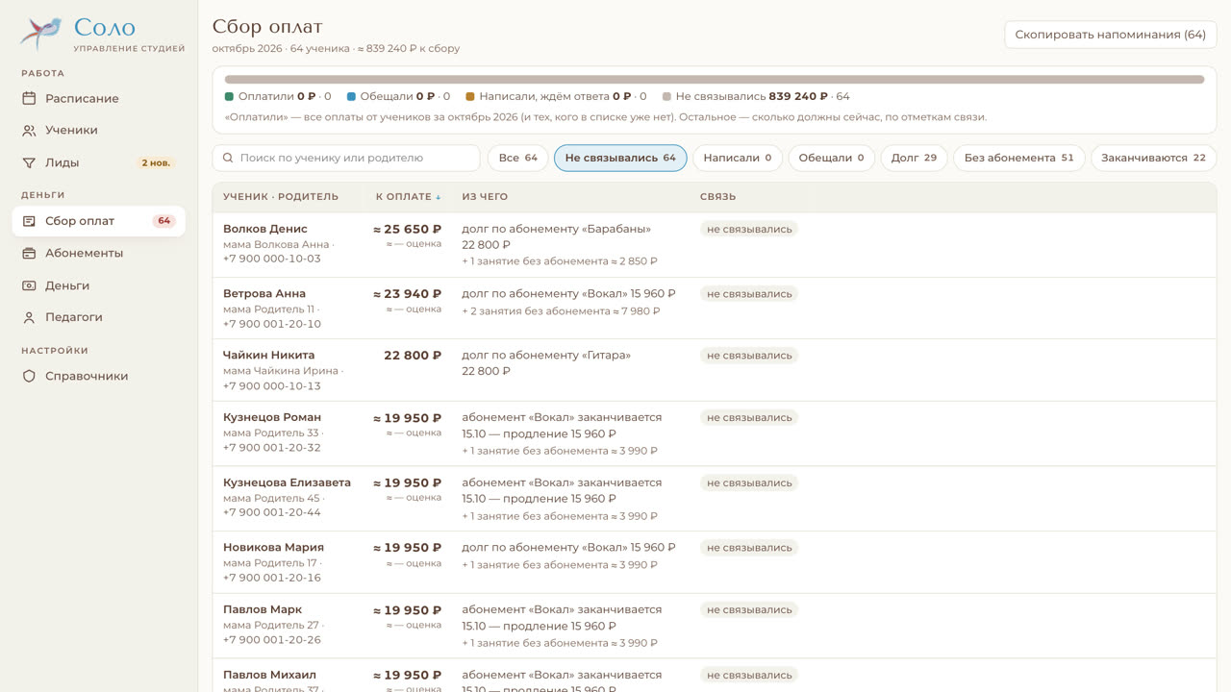Click the Деньги banknote icon
The image size is (1231, 692).
[29, 285]
